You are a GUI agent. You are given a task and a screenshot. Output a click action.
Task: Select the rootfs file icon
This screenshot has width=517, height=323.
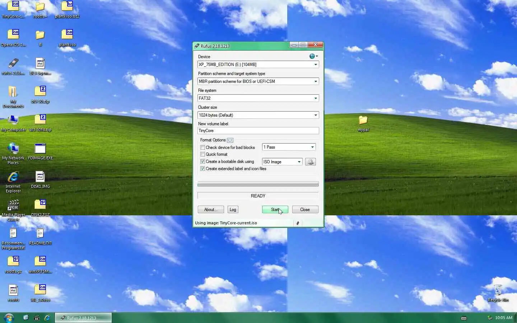[x=13, y=293]
